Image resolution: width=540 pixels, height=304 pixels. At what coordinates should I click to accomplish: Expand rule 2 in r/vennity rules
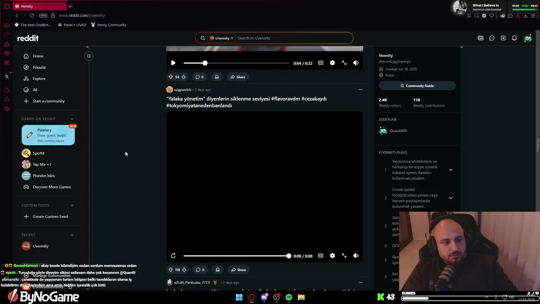[x=451, y=198]
